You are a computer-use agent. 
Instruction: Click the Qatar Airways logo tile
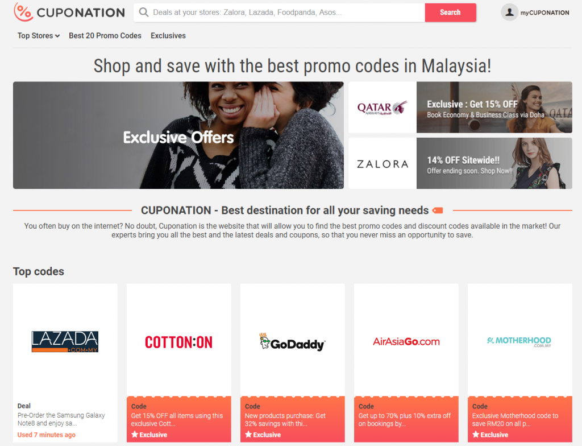383,108
